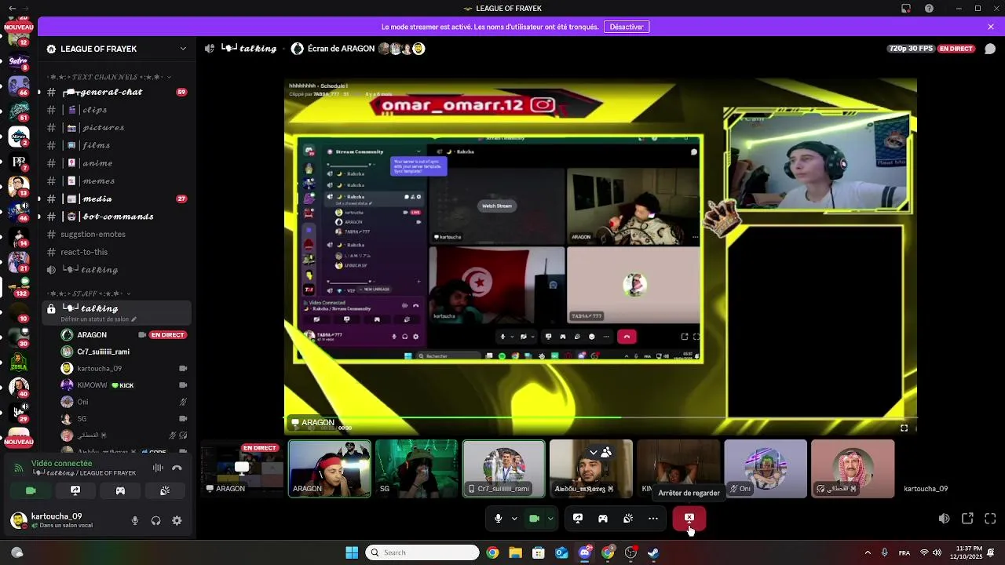Open the Nirvx server icon
Screen dimensions: 1005x565
tap(19, 137)
